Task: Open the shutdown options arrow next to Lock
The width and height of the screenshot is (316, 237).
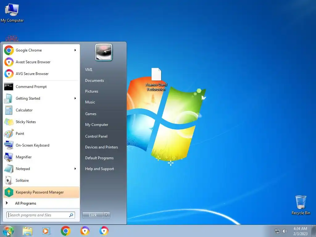Action: click(x=106, y=215)
